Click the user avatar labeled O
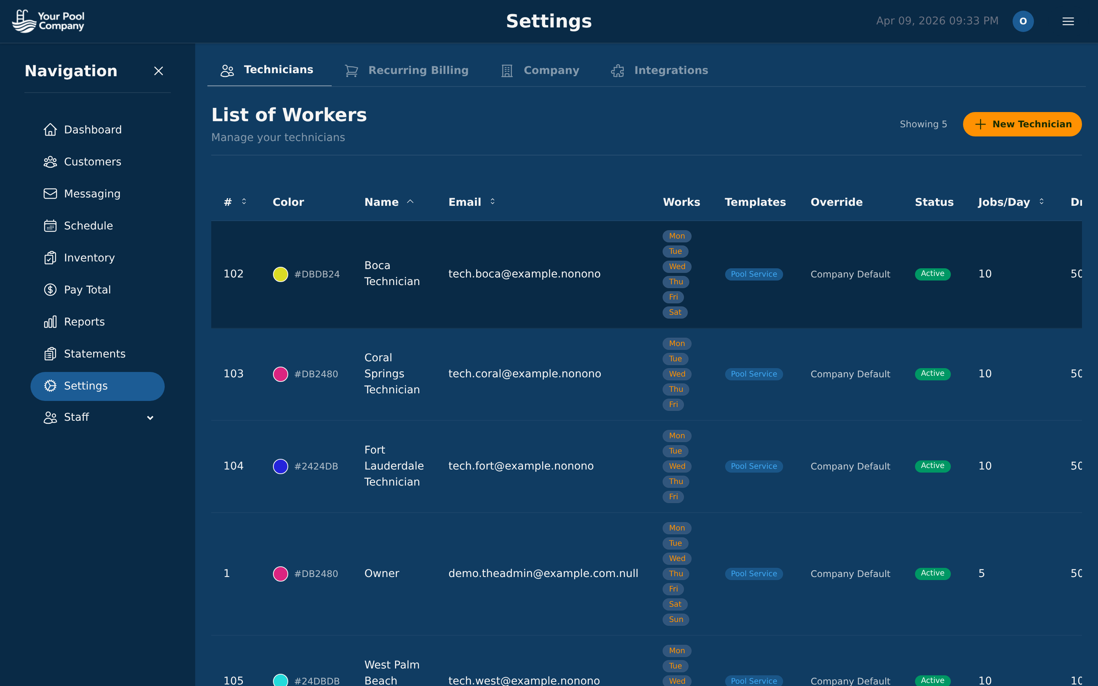The width and height of the screenshot is (1098, 686). tap(1023, 21)
